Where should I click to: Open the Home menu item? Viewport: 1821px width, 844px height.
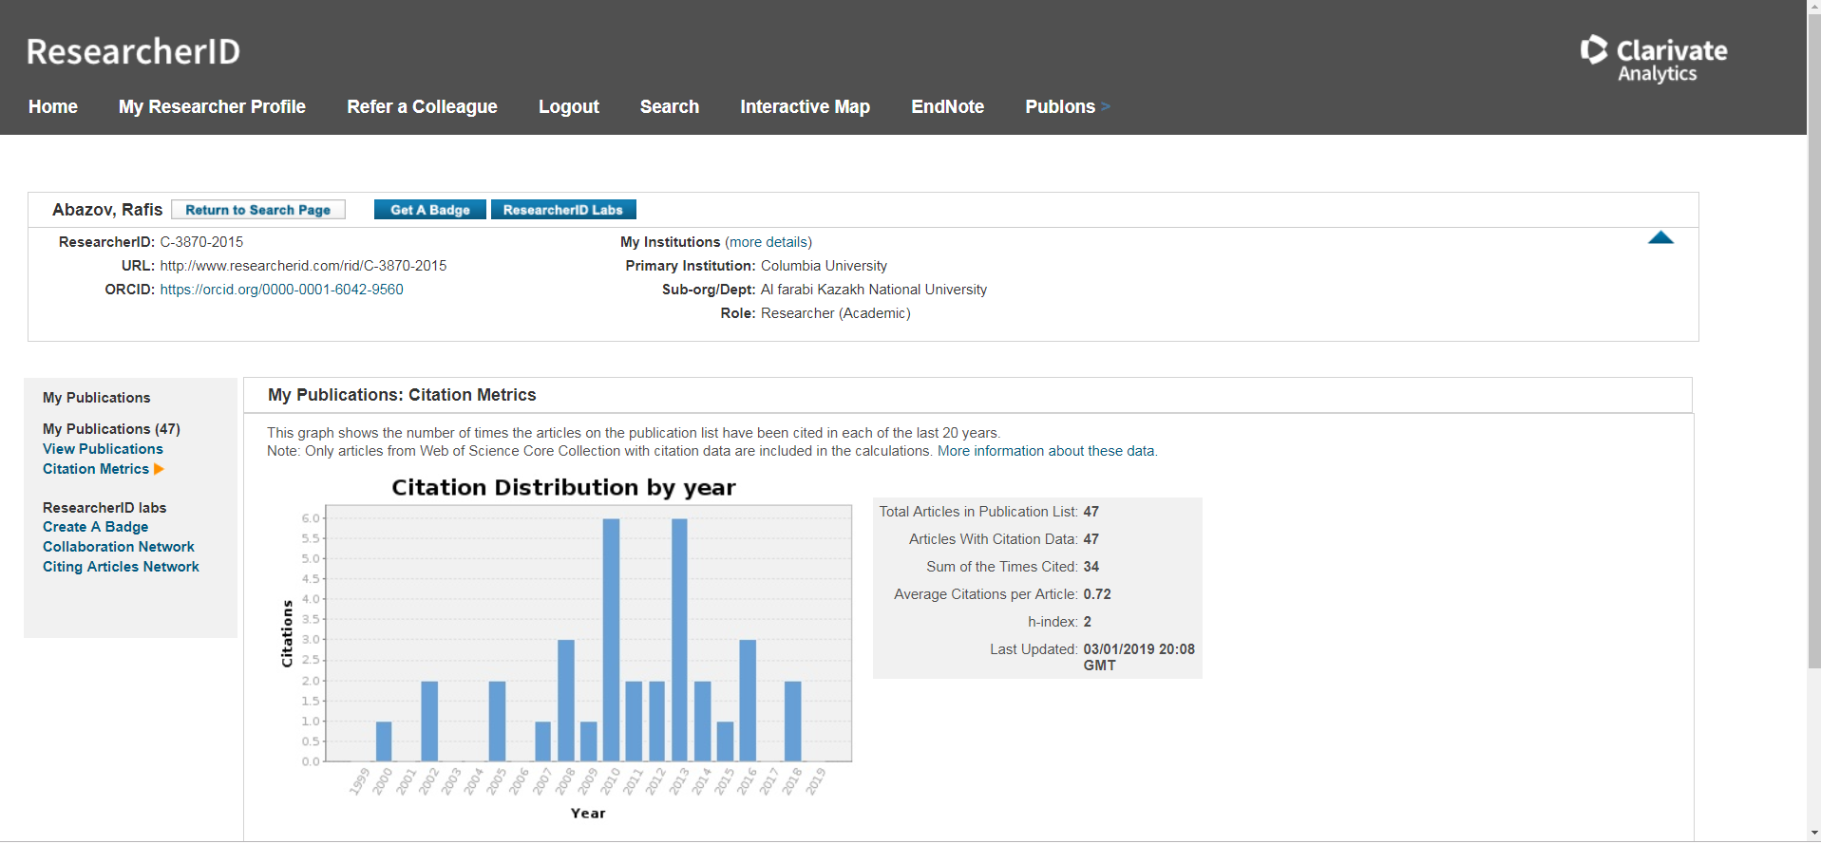point(53,107)
